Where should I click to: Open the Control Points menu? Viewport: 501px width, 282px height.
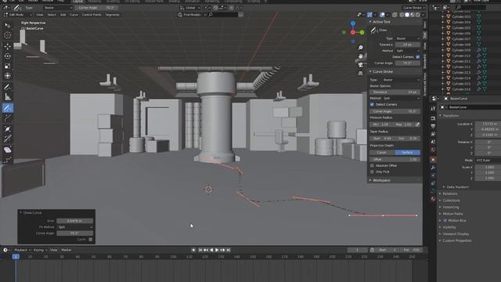pyautogui.click(x=92, y=15)
